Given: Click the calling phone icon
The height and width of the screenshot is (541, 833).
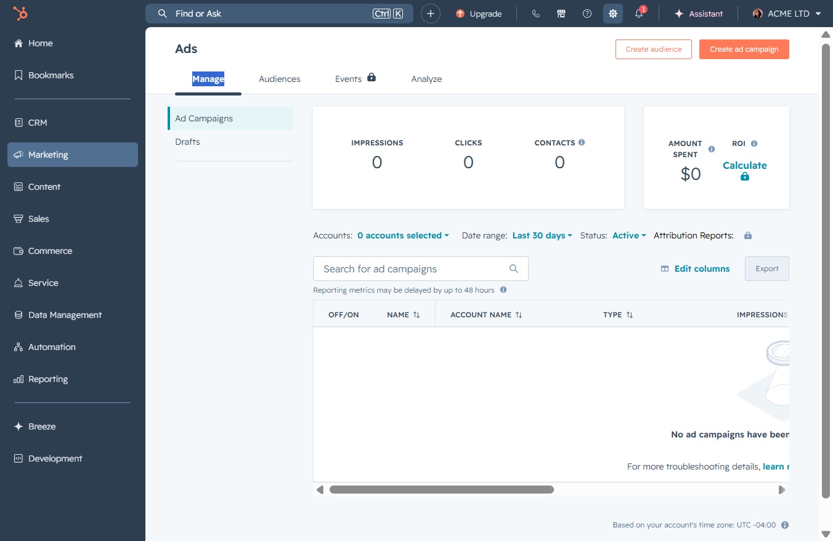Looking at the screenshot, I should click(535, 14).
